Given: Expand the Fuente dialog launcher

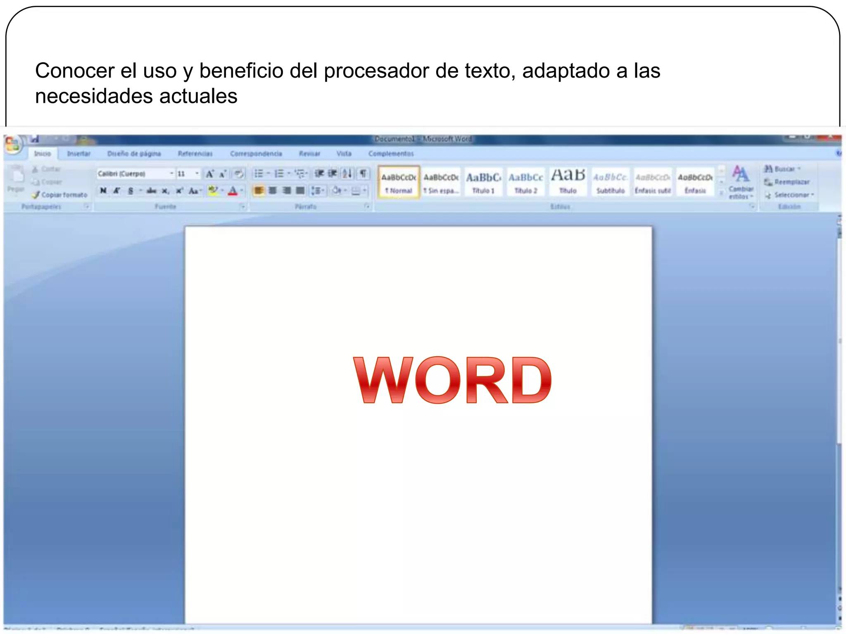Looking at the screenshot, I should [x=243, y=206].
